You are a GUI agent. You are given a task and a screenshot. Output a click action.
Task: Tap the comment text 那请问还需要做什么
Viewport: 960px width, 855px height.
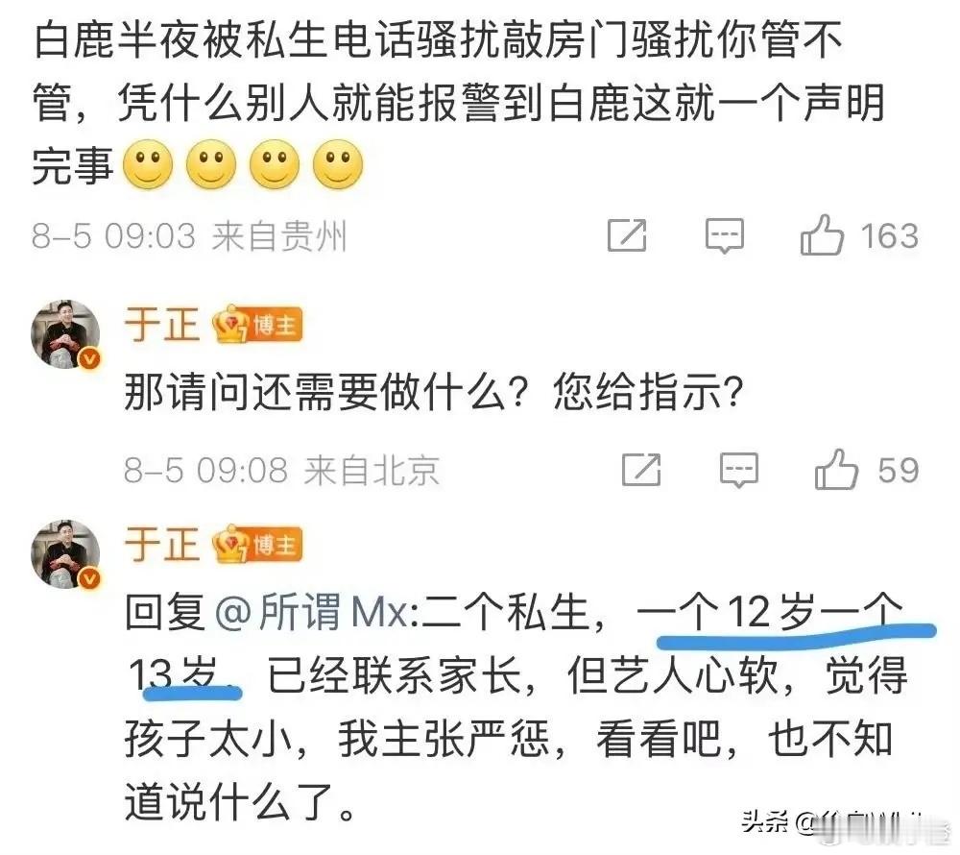315,392
